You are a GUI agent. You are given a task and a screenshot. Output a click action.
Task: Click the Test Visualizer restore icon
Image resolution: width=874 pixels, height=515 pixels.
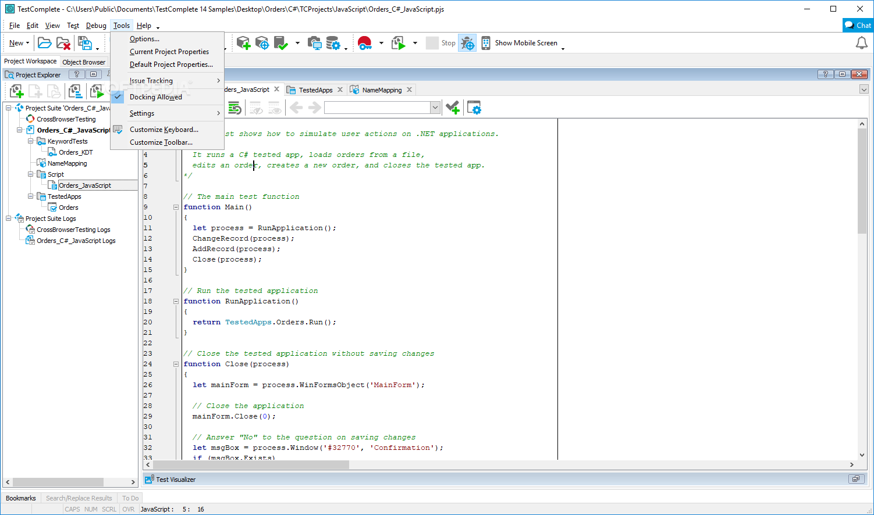(856, 479)
